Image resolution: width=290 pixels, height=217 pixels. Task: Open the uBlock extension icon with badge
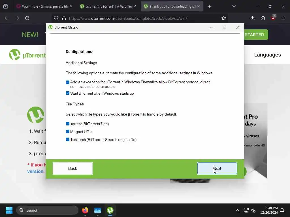click(x=273, y=18)
